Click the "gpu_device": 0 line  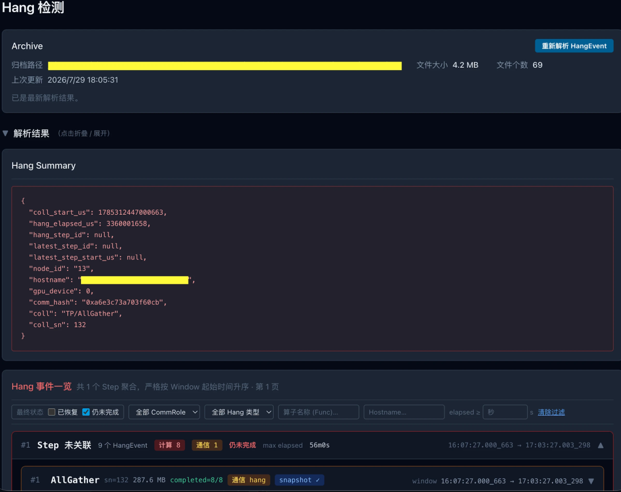(x=62, y=291)
